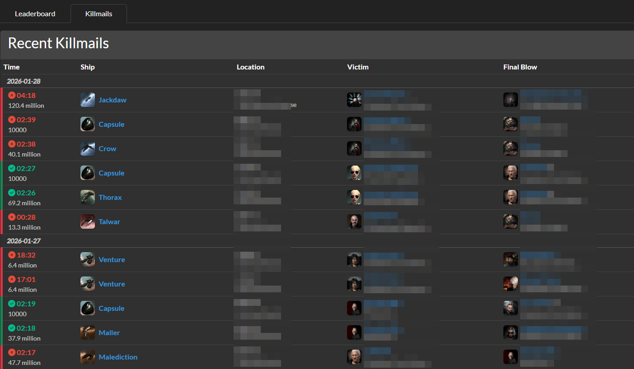The width and height of the screenshot is (634, 369).
Task: Click Capsule icon in 02:19 row
Action: [88, 308]
